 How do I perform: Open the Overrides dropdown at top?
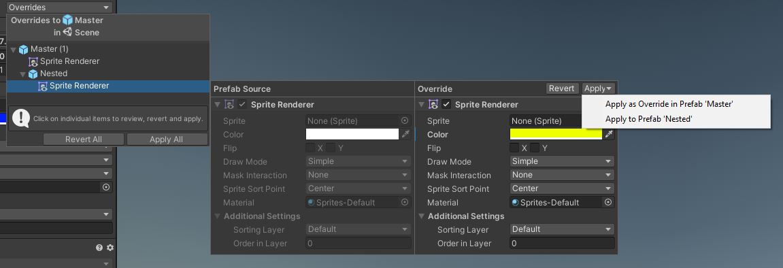point(59,7)
